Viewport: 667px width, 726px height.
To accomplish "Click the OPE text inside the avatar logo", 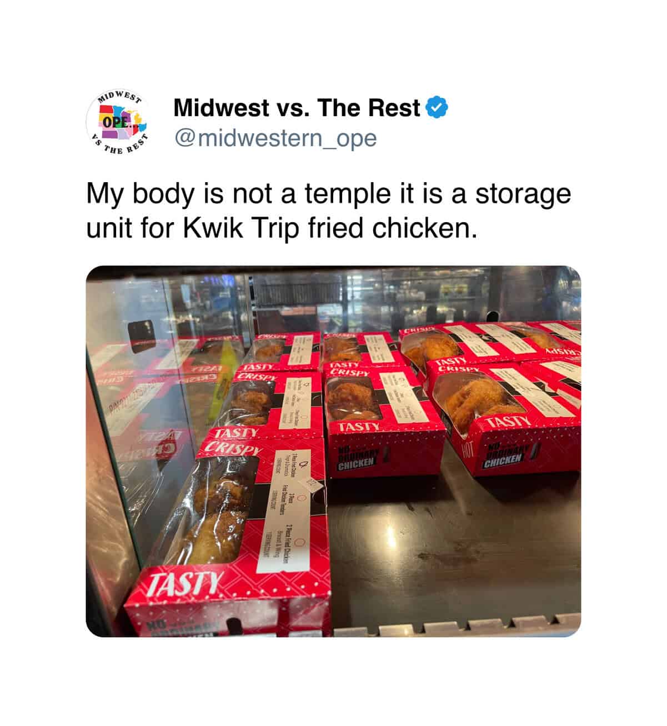I will 112,120.
